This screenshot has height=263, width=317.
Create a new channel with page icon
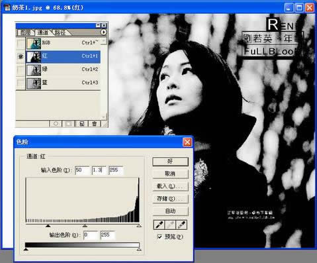[x=81, y=124]
